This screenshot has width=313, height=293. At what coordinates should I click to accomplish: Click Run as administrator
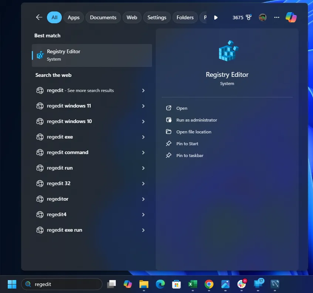tap(196, 120)
